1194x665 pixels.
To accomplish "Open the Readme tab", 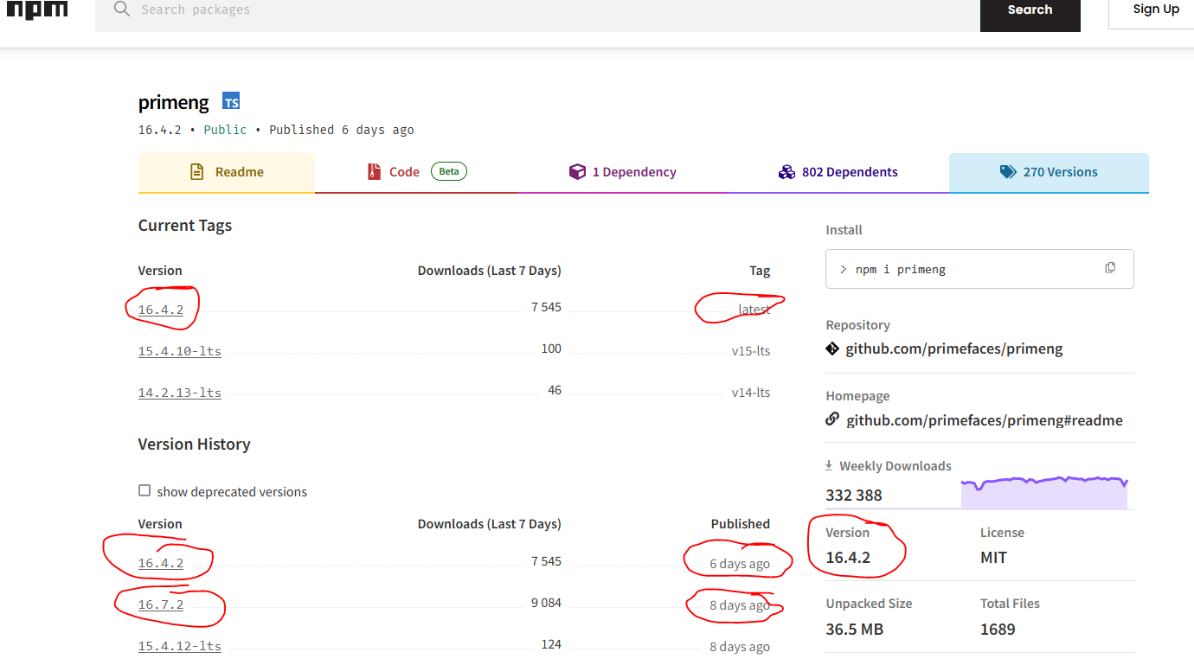I will tap(227, 173).
